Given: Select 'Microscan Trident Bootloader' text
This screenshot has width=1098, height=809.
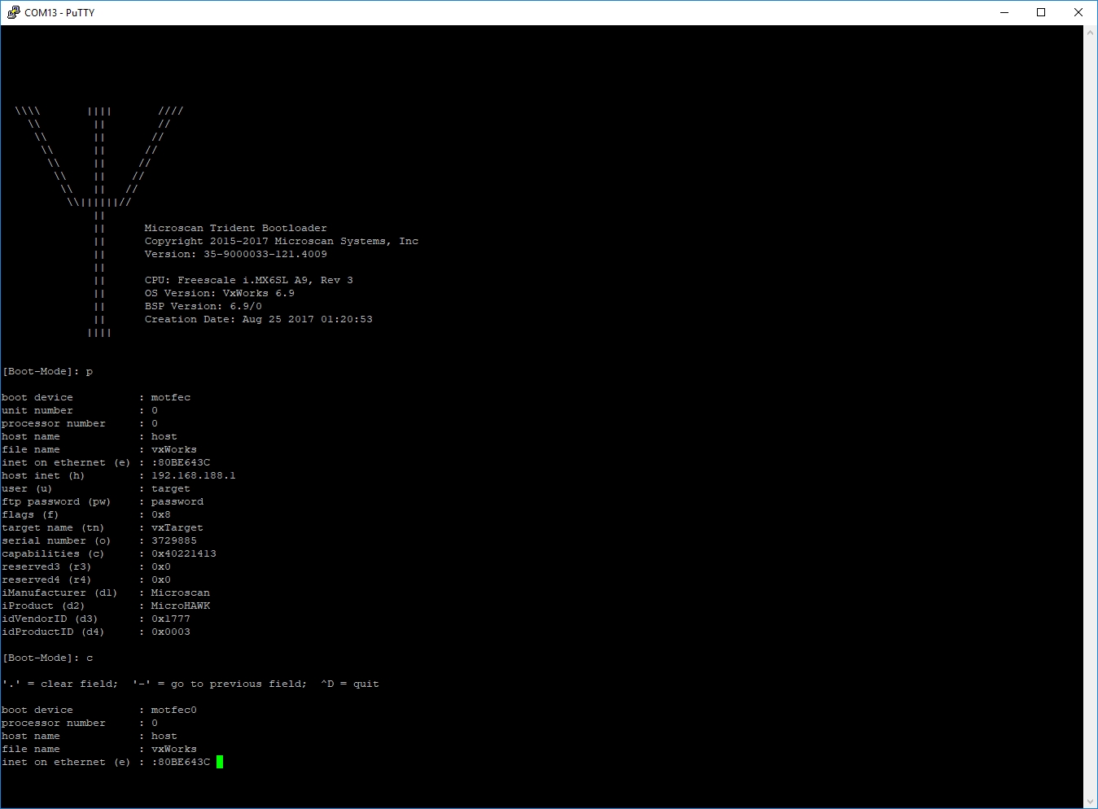Looking at the screenshot, I should (236, 228).
